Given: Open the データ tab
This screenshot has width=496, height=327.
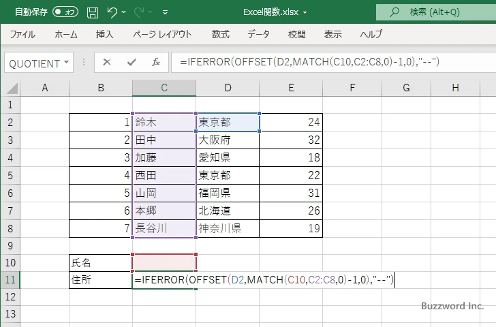Looking at the screenshot, I should (x=258, y=34).
